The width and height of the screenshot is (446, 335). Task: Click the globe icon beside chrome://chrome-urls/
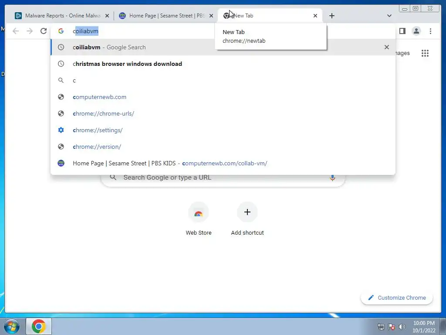tap(61, 113)
